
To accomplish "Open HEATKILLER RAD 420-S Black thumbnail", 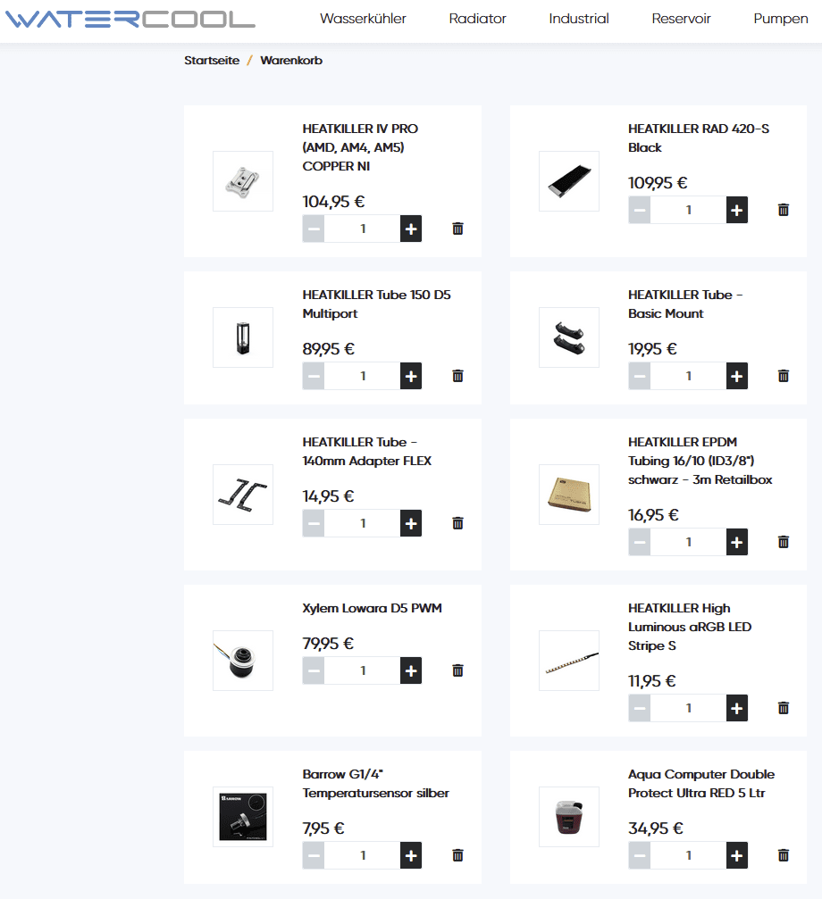I will [x=568, y=181].
